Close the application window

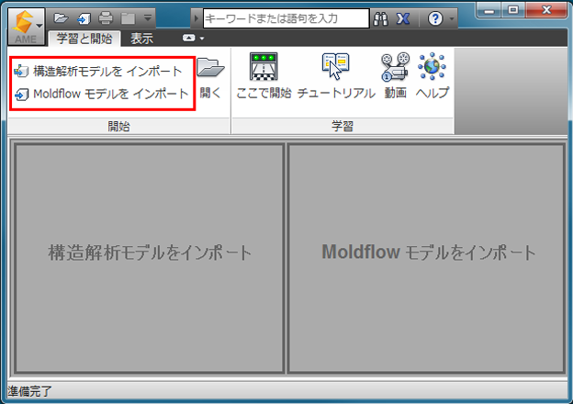[x=546, y=10]
